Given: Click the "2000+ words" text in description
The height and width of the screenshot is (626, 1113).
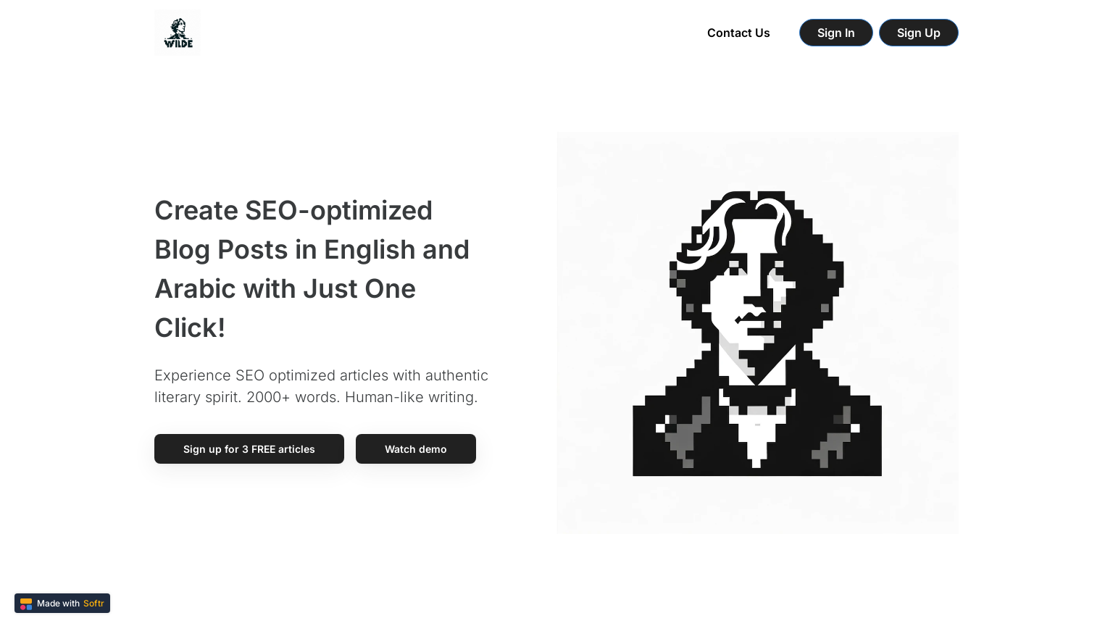Looking at the screenshot, I should pyautogui.click(x=293, y=397).
